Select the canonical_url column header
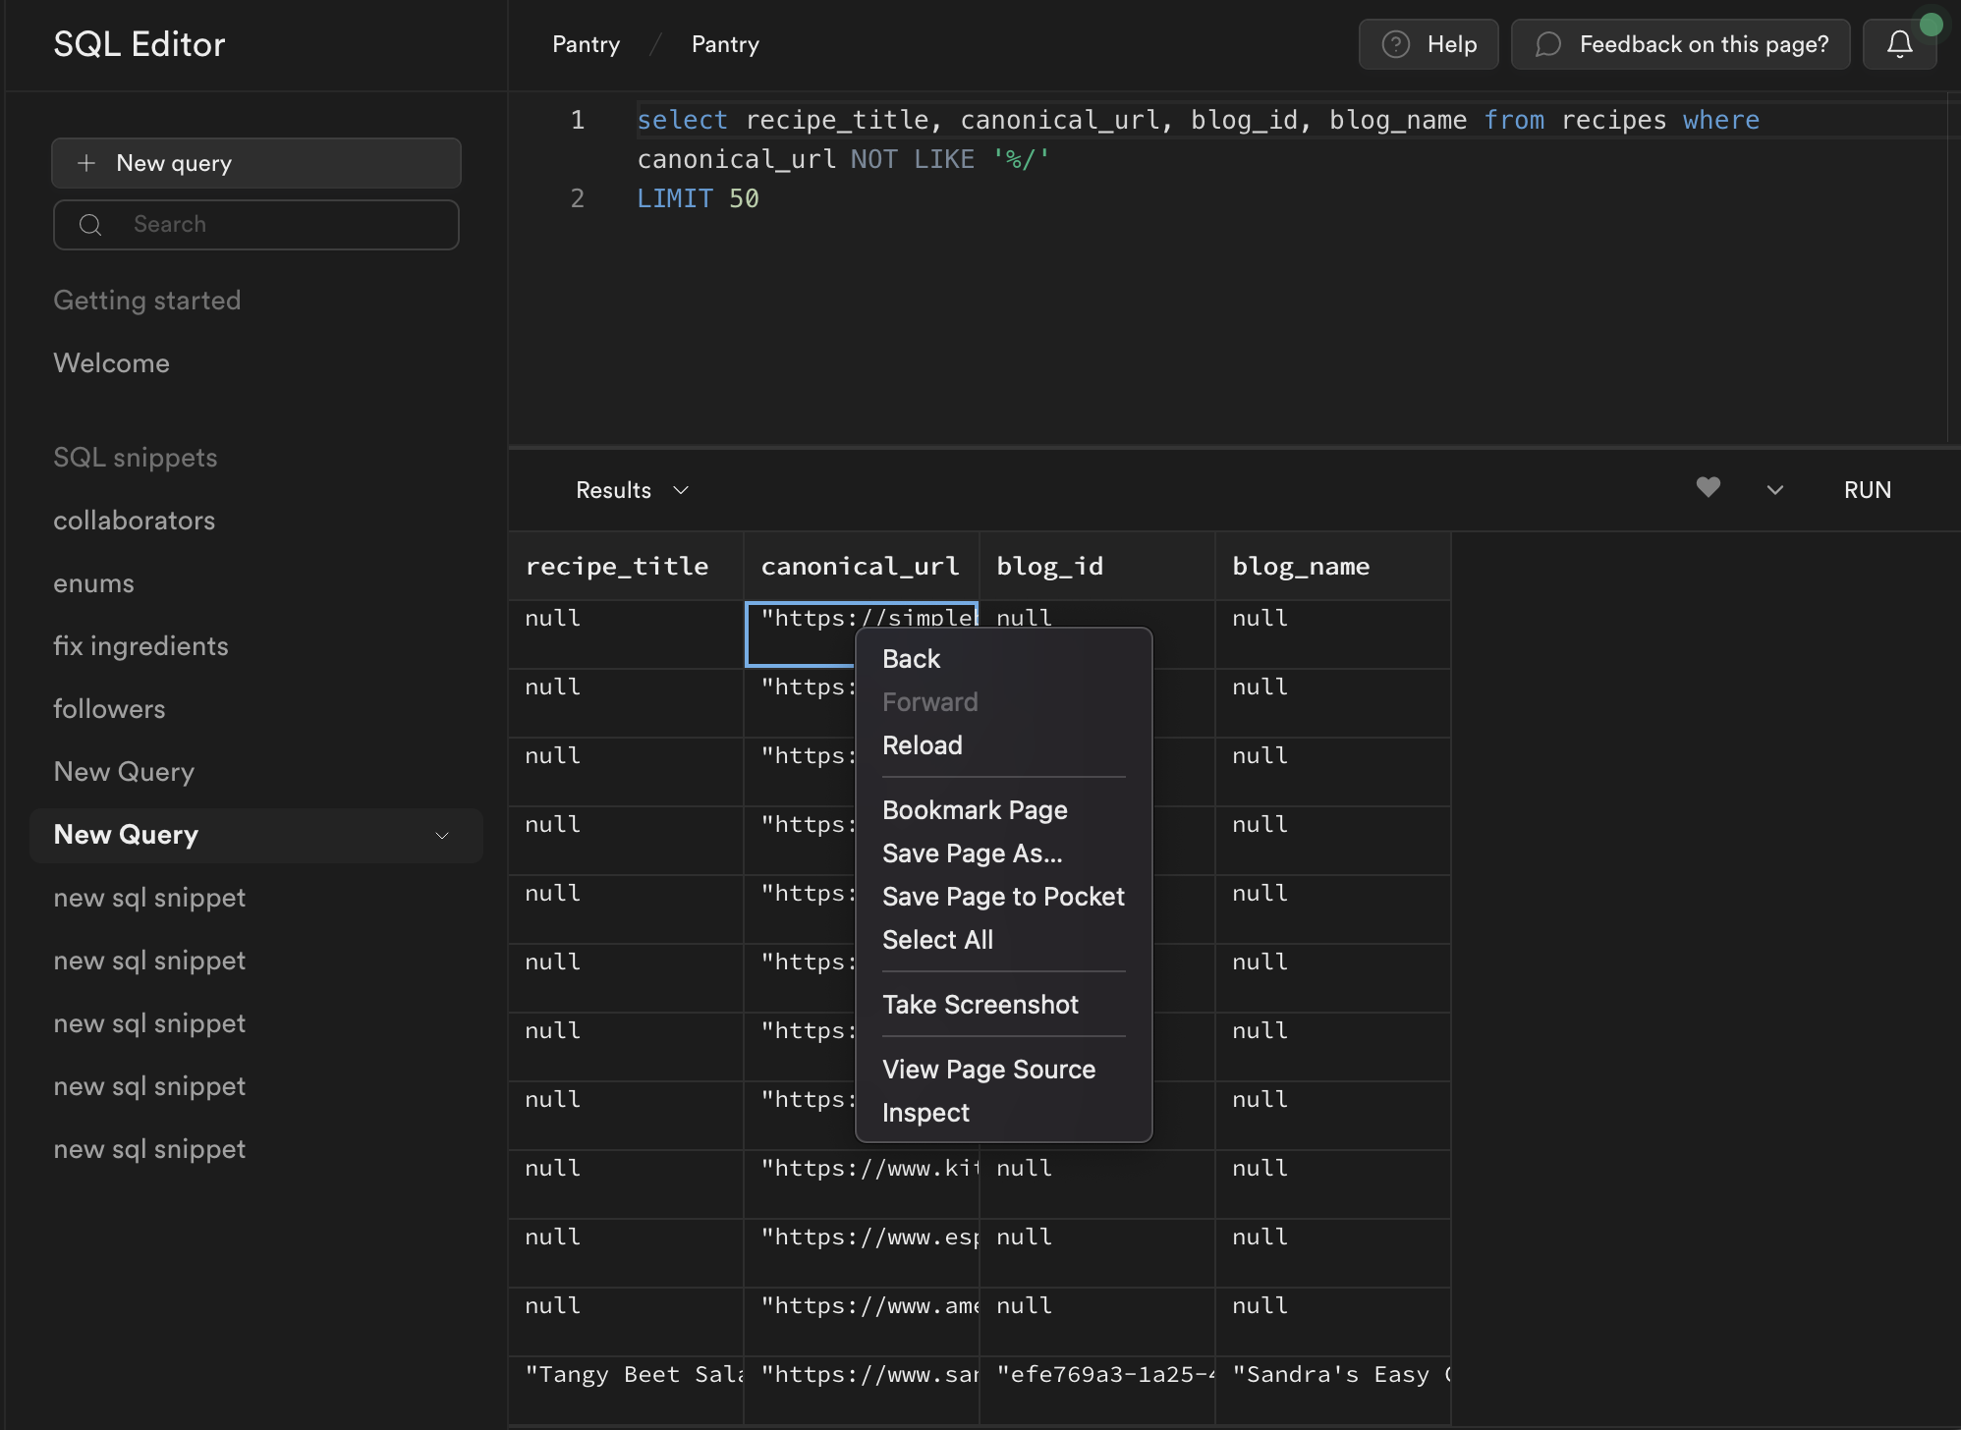 (x=860, y=566)
